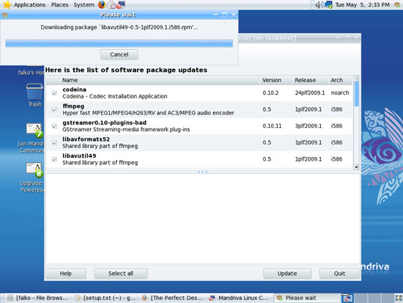Image resolution: width=403 pixels, height=303 pixels.
Task: Open the Places menu
Action: (x=59, y=4)
